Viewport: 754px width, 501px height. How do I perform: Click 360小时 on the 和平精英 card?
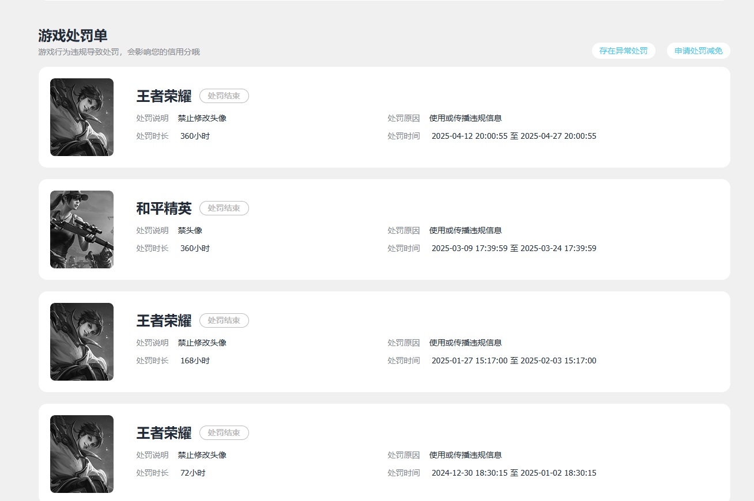[x=195, y=248]
